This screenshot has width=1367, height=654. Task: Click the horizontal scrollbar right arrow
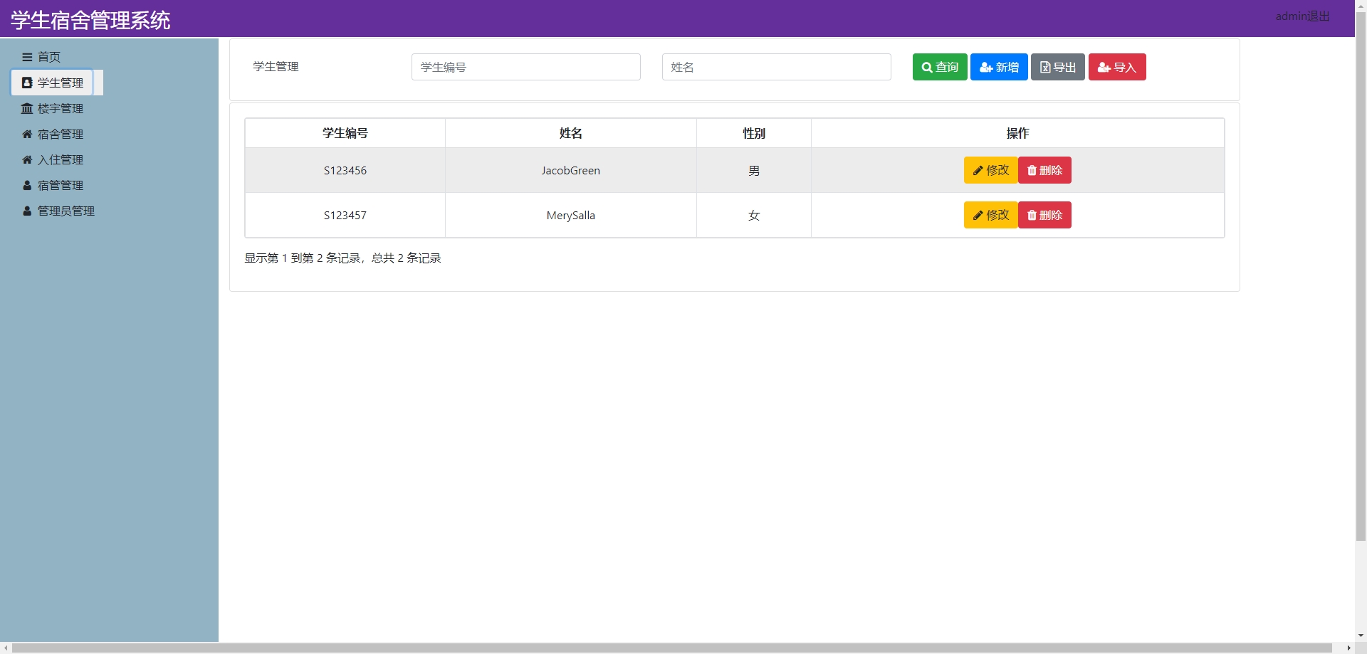[1348, 648]
